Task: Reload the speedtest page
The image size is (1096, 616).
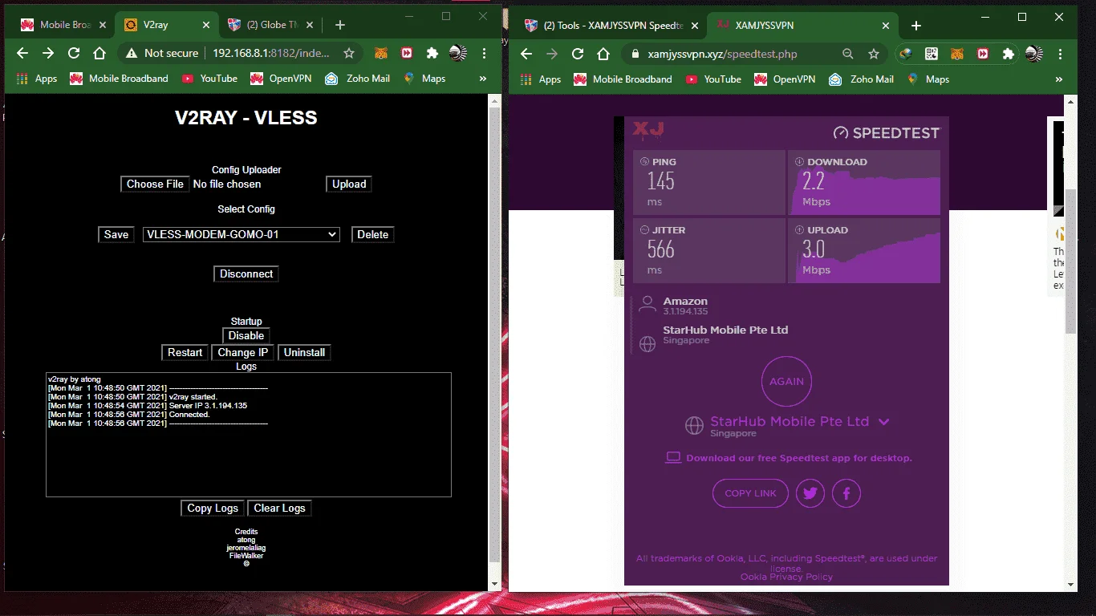Action: [578, 54]
